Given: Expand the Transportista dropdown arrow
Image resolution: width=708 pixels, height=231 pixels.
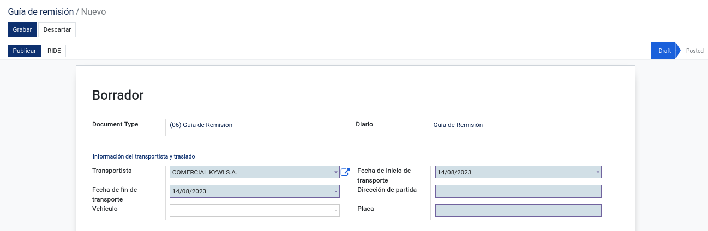Looking at the screenshot, I should coord(336,172).
